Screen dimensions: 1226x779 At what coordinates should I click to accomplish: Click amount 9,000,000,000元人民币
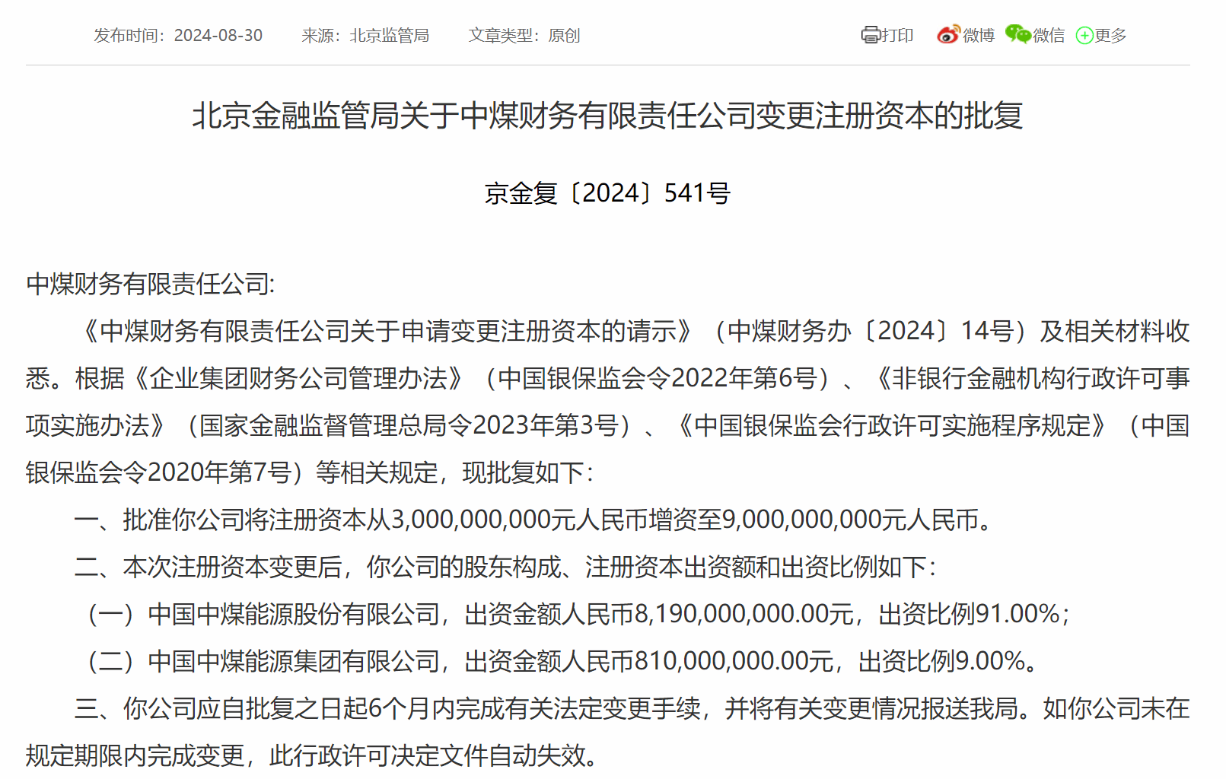(x=850, y=520)
